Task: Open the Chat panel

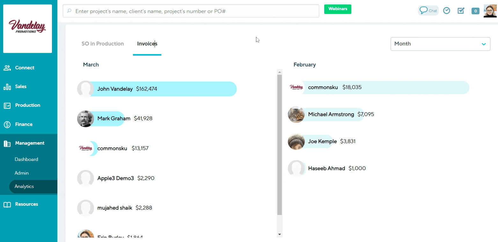Action: pos(428,10)
